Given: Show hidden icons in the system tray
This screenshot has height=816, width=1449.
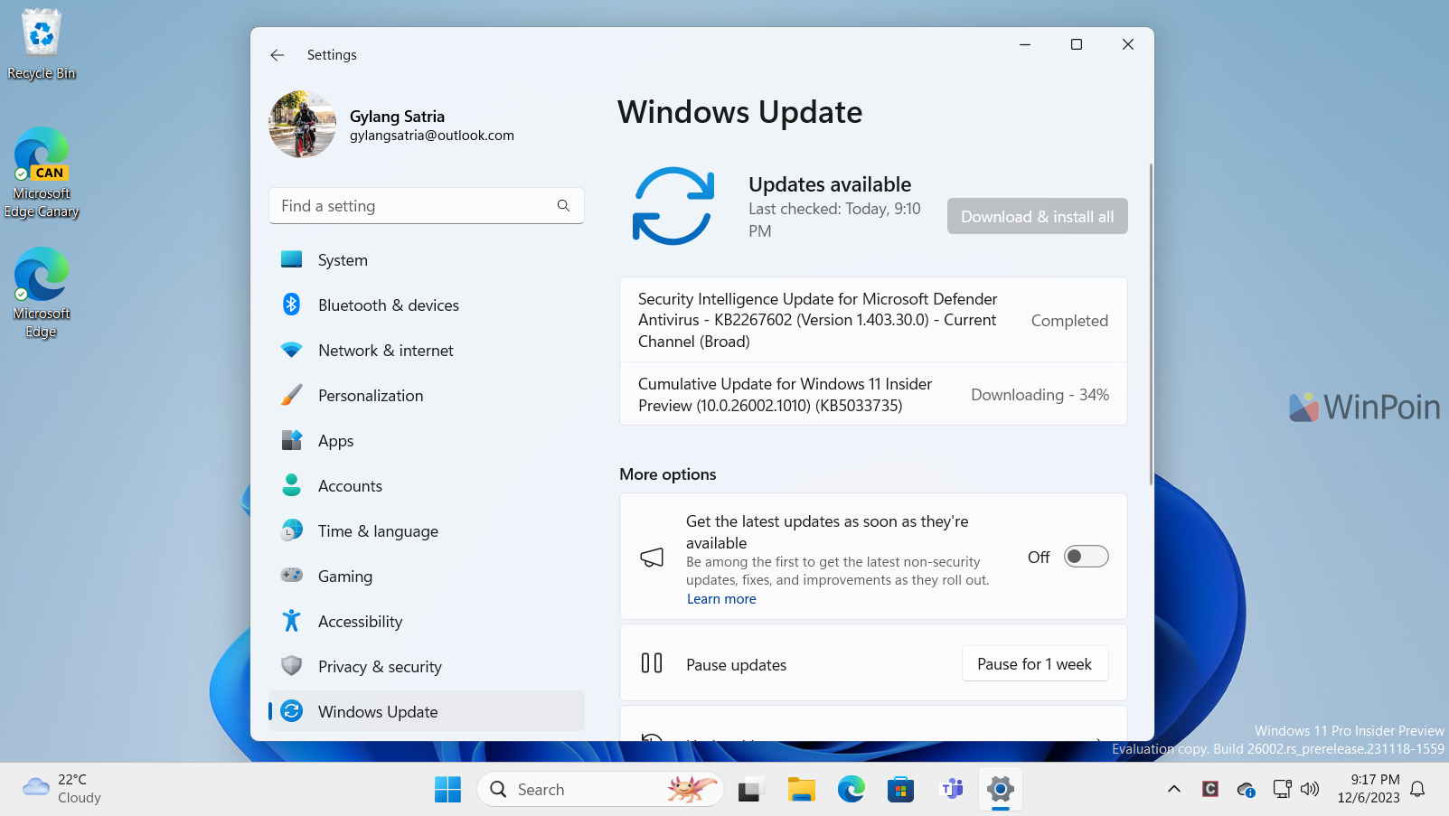Looking at the screenshot, I should click(1173, 789).
